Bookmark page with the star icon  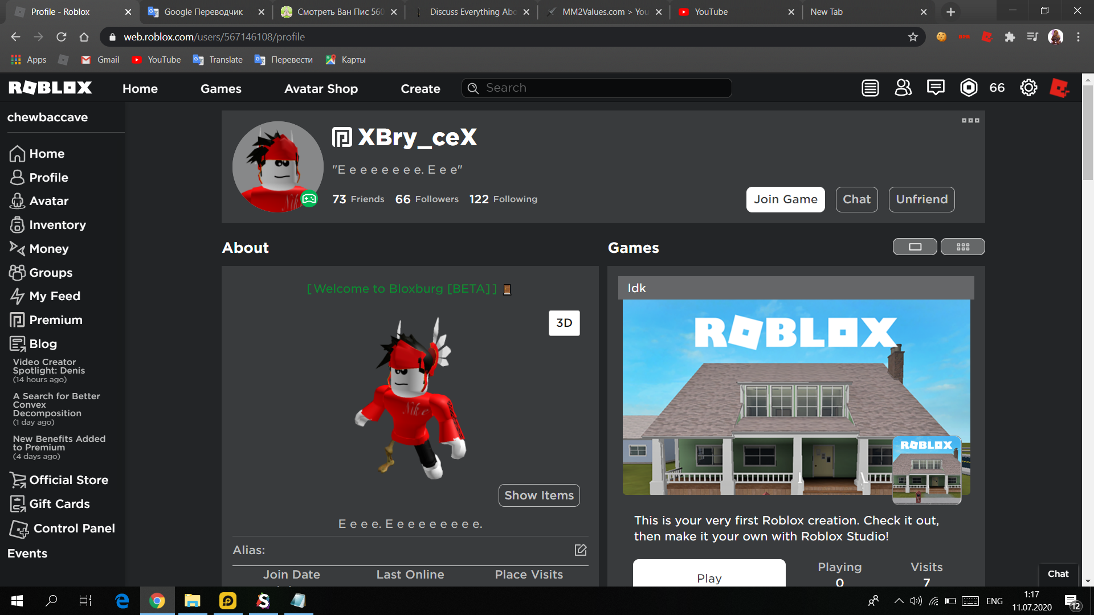(913, 37)
